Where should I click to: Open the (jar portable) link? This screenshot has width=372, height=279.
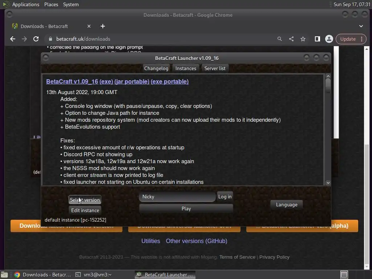132,81
